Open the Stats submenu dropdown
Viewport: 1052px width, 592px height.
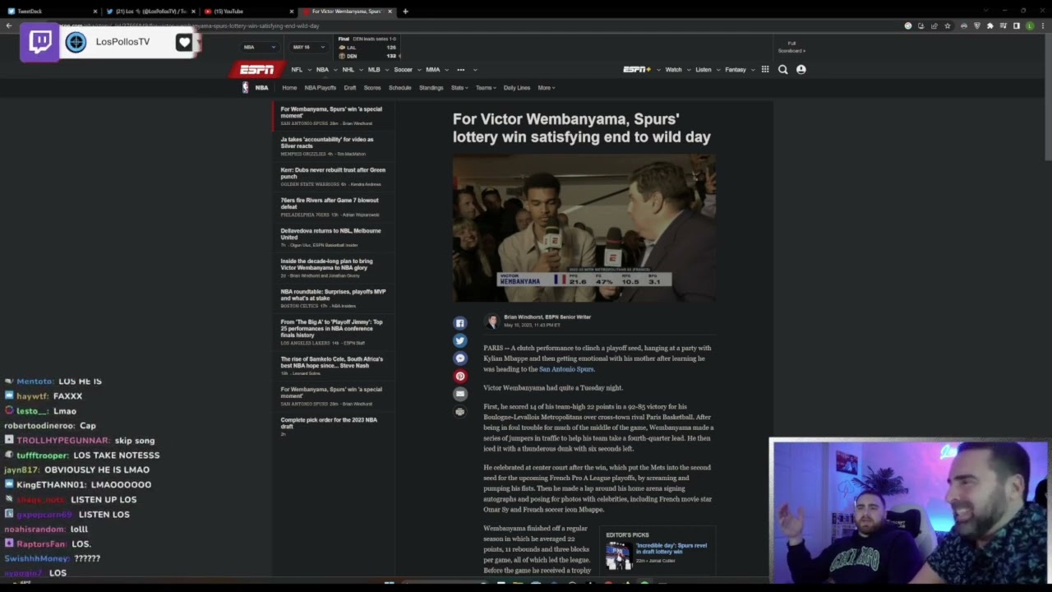coord(459,88)
